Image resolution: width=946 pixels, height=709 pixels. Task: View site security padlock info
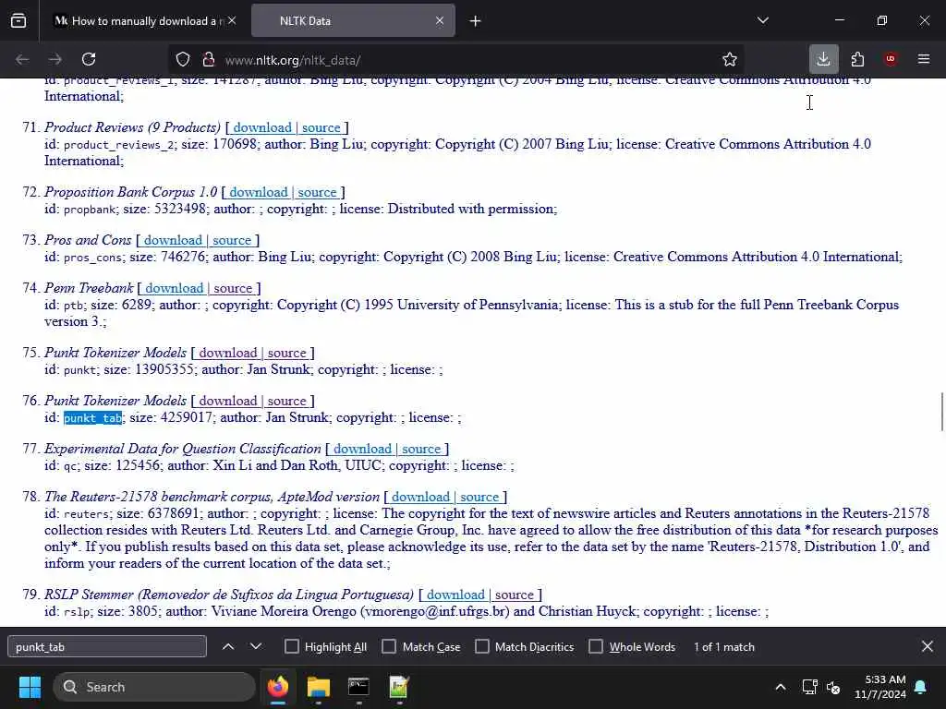point(209,60)
